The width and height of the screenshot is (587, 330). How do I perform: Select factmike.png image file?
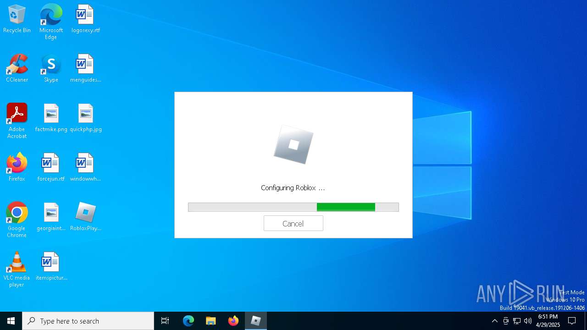tap(51, 118)
